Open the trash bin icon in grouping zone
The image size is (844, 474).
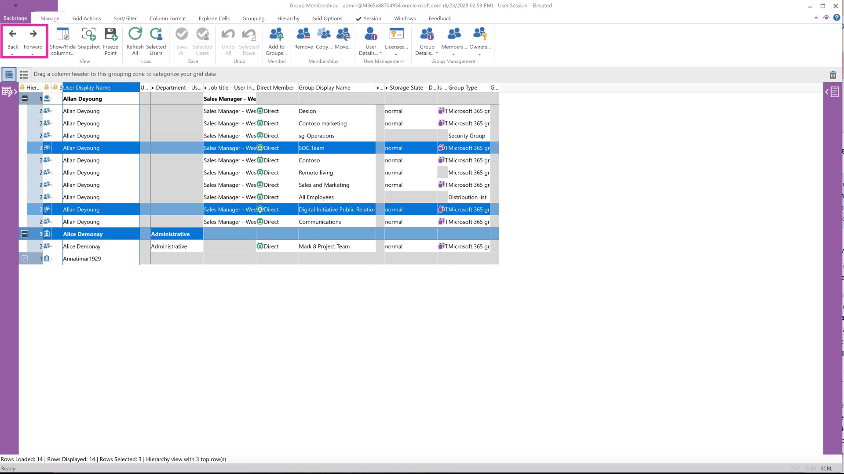point(833,75)
